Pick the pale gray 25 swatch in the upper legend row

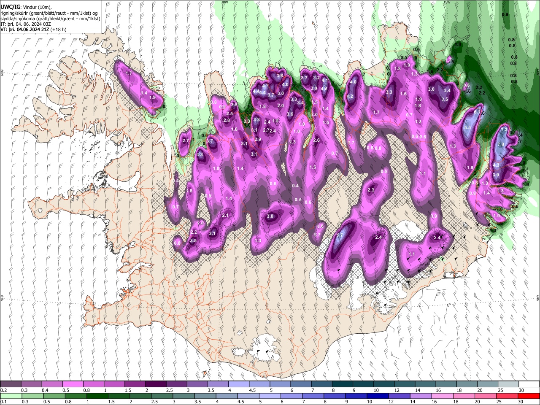click(x=509, y=384)
